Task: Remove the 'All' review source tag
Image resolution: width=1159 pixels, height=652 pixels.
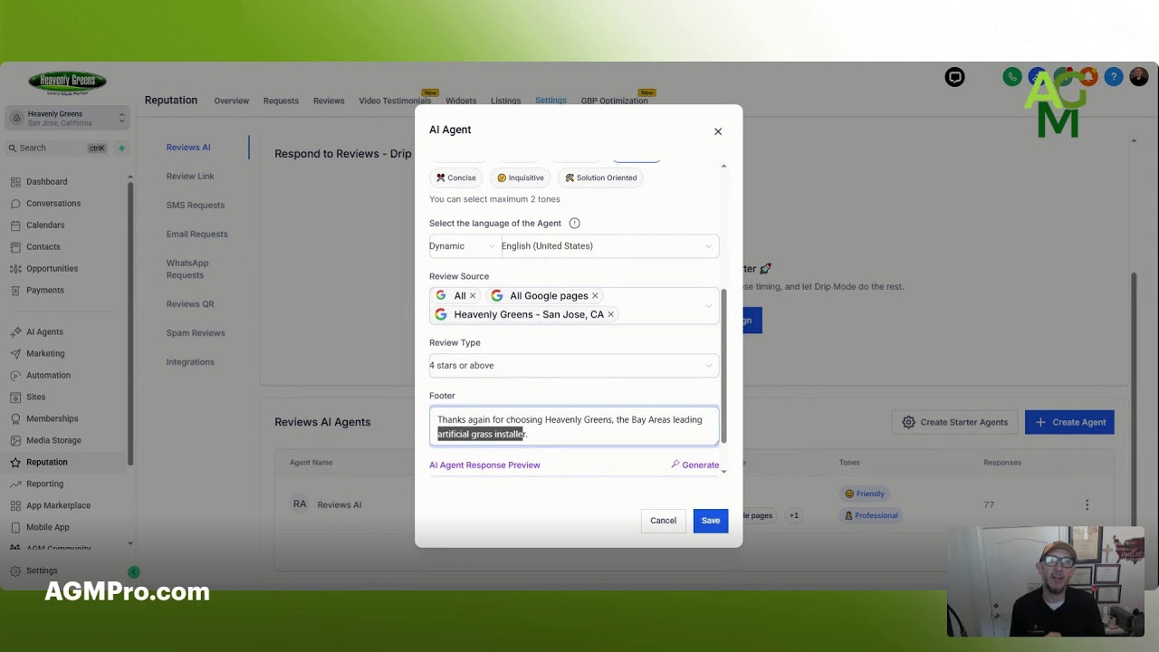Action: (472, 296)
